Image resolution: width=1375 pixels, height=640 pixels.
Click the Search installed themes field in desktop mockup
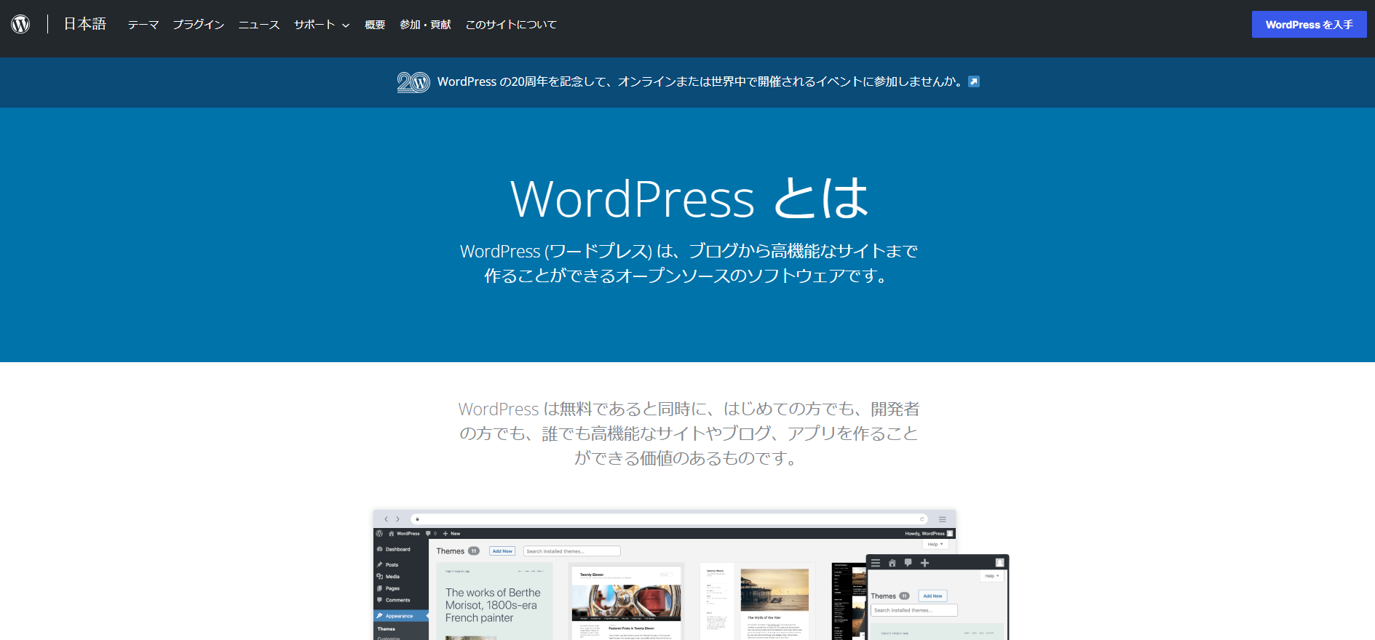(571, 551)
